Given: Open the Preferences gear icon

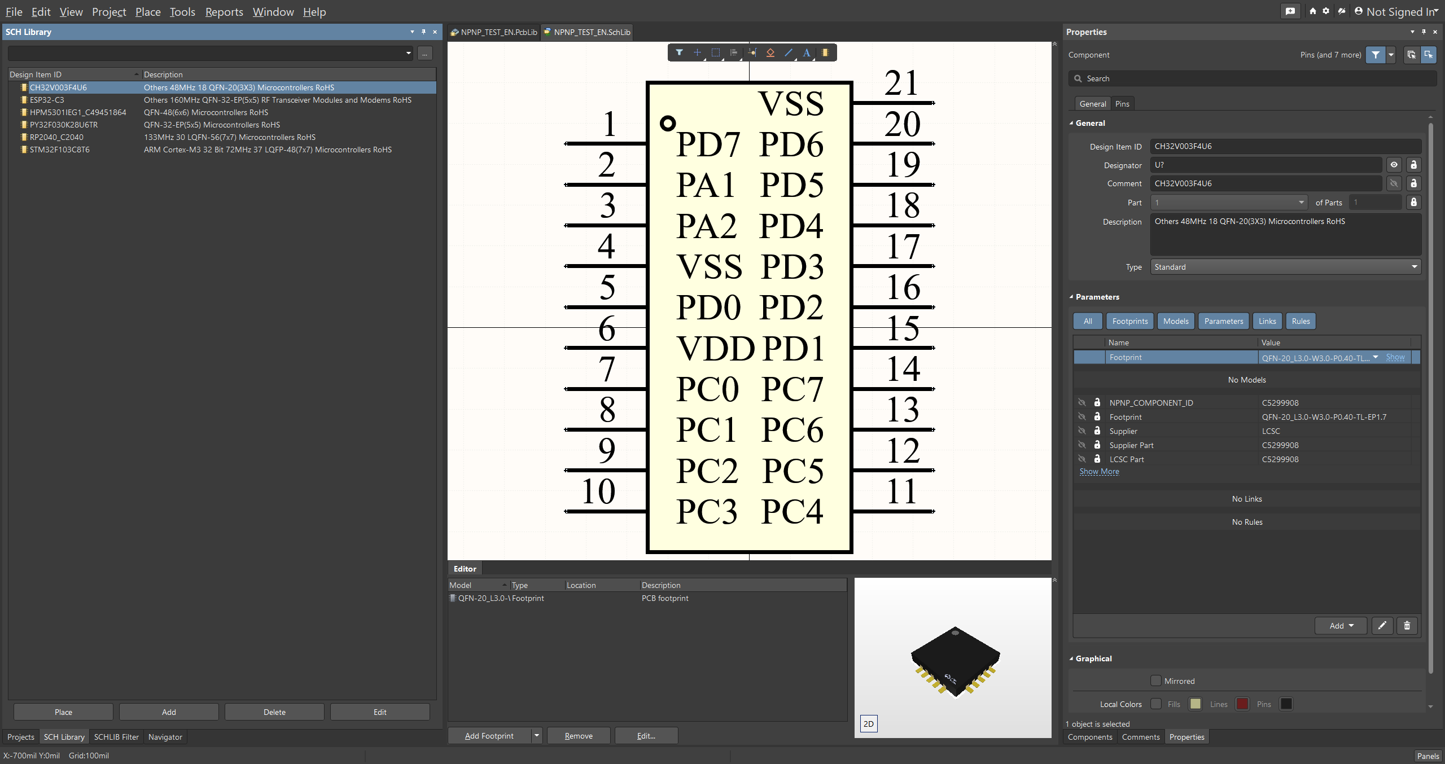Looking at the screenshot, I should tap(1326, 11).
